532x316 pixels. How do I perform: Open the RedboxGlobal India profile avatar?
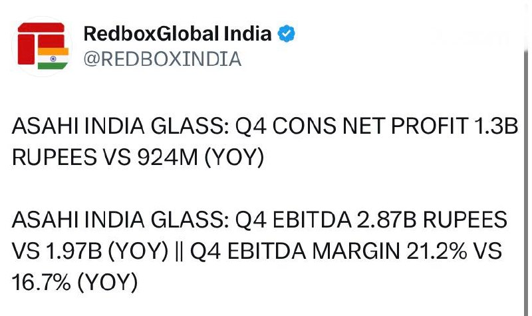click(x=42, y=47)
